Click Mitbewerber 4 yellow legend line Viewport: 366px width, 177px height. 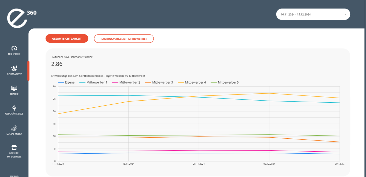pos(181,82)
